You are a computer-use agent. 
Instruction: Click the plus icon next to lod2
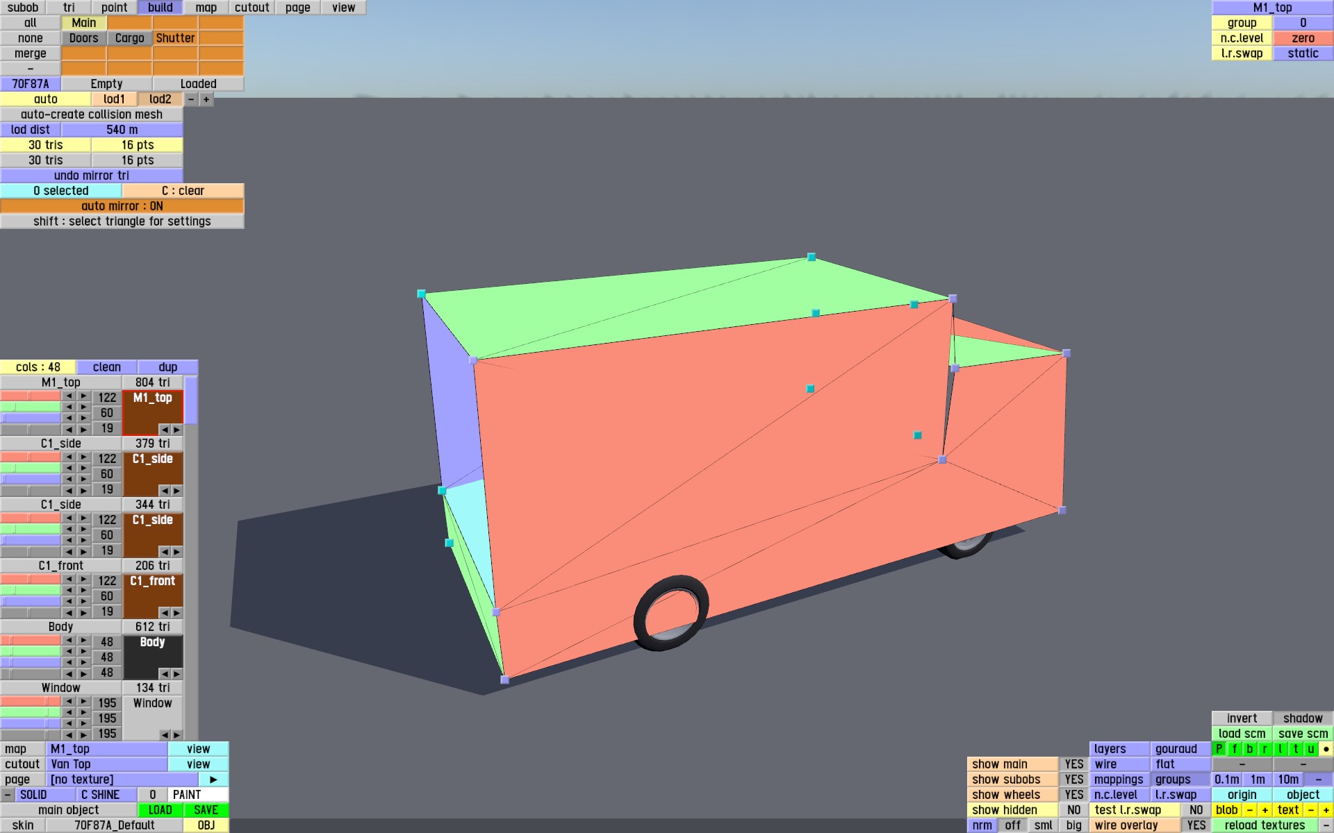(x=206, y=99)
